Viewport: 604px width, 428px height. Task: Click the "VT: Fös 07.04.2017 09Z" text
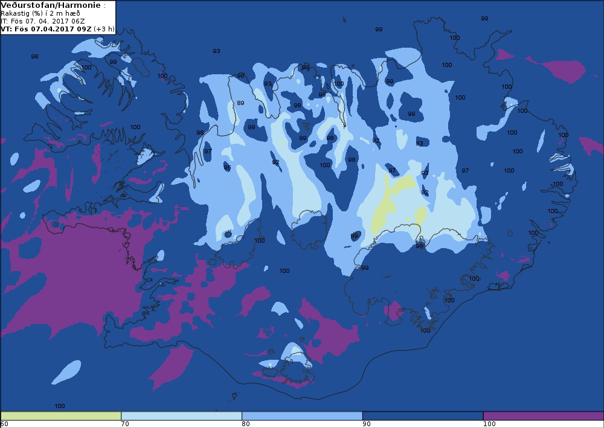point(47,29)
